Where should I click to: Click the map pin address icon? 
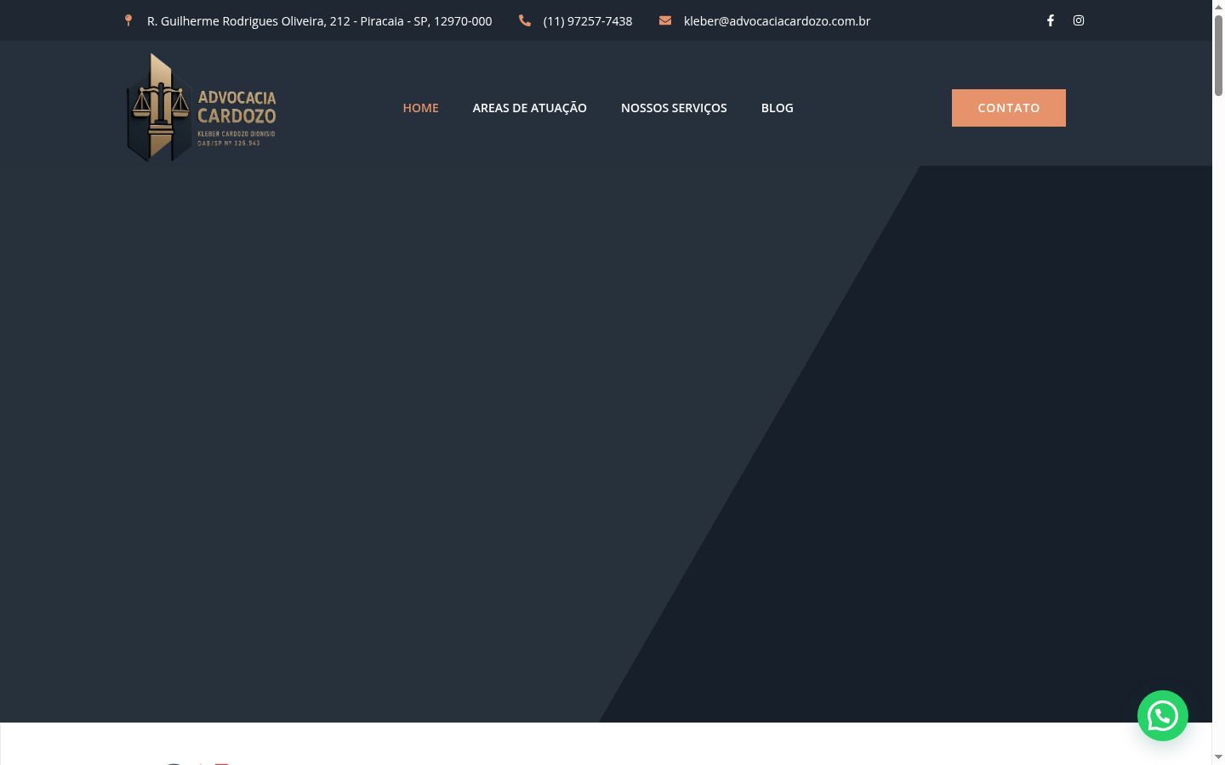128,20
